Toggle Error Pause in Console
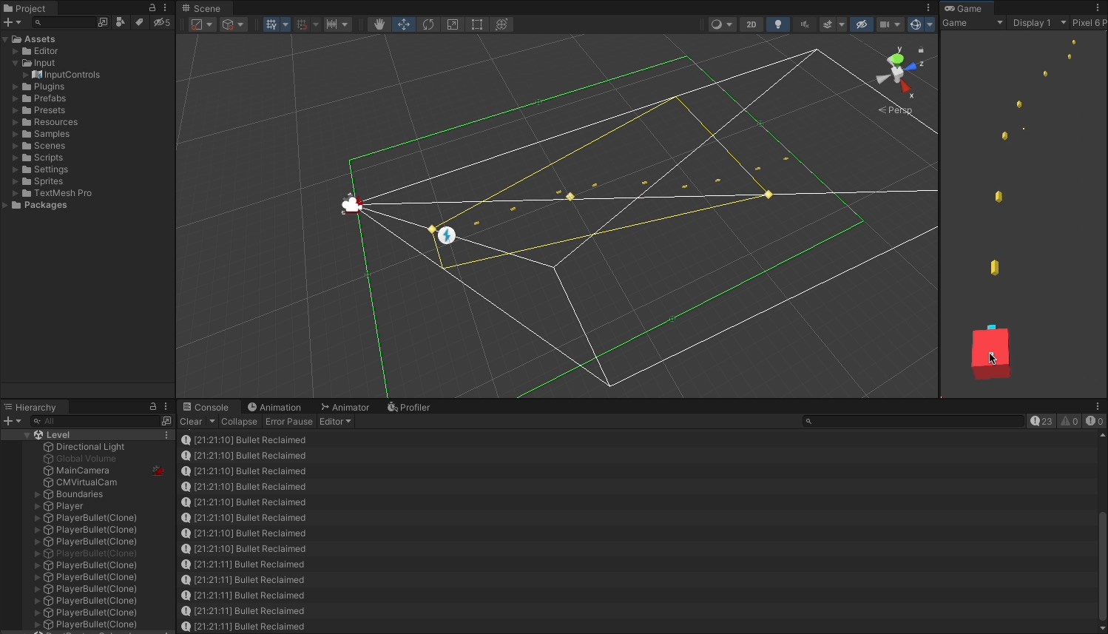This screenshot has width=1108, height=634. (x=289, y=422)
